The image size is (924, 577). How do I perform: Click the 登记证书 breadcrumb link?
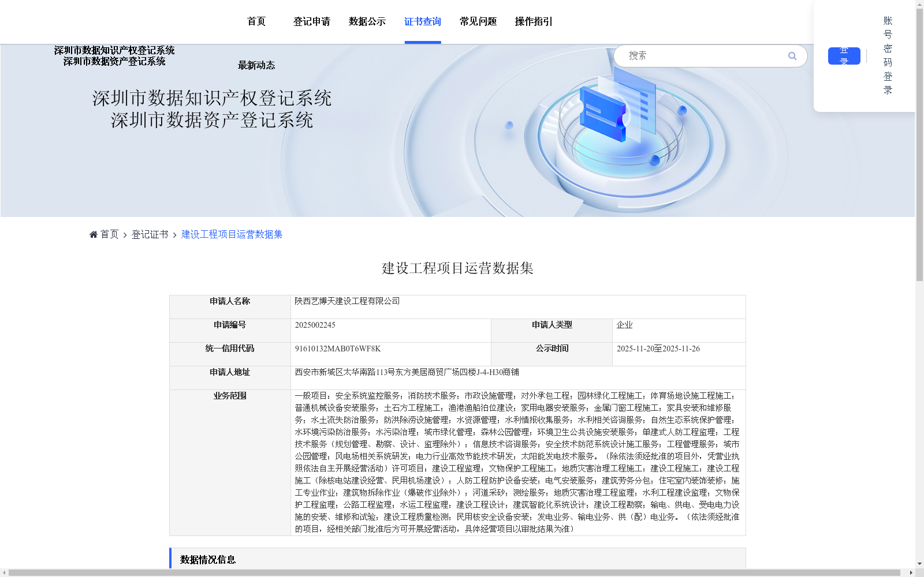coord(150,234)
